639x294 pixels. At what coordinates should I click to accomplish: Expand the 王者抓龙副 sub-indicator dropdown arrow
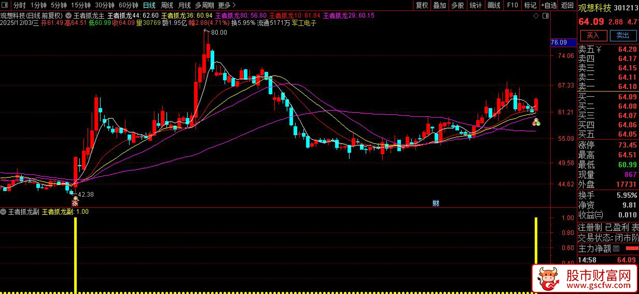[x=4, y=212]
